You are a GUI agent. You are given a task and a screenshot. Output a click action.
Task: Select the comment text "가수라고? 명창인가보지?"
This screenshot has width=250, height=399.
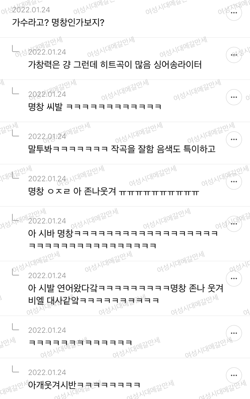coord(58,23)
